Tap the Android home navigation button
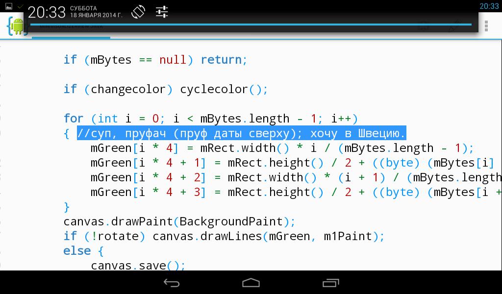The image size is (502, 294). (251, 283)
